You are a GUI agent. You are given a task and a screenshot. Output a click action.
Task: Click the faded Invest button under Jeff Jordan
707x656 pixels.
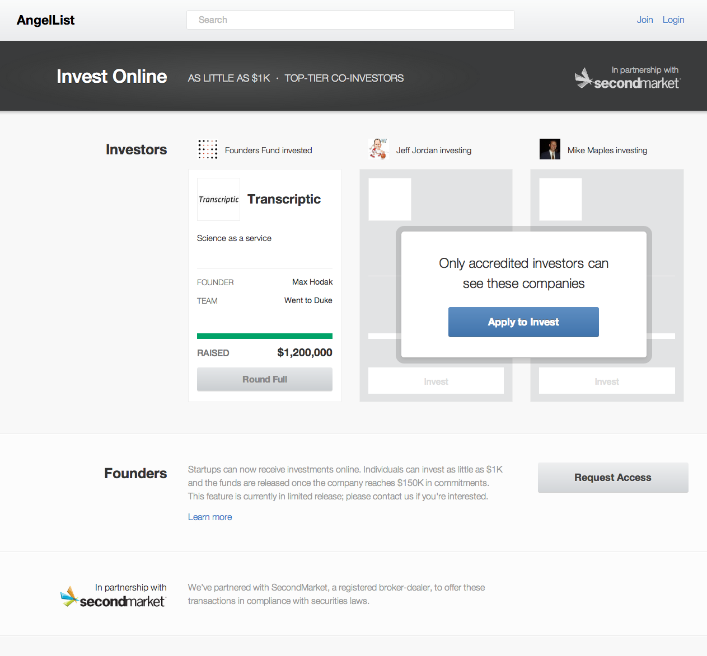(436, 381)
